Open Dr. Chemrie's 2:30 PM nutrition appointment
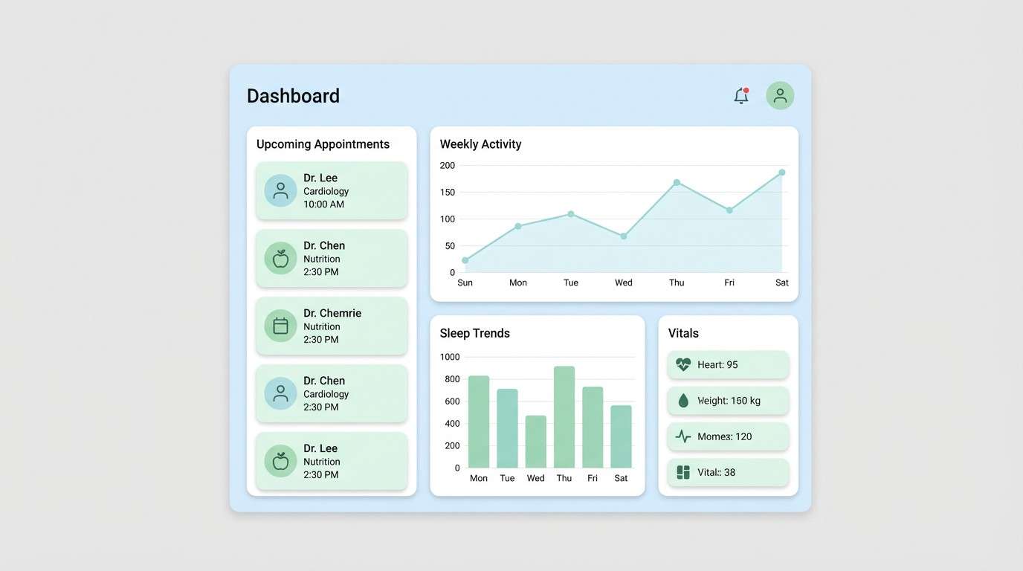1023x571 pixels. (332, 326)
